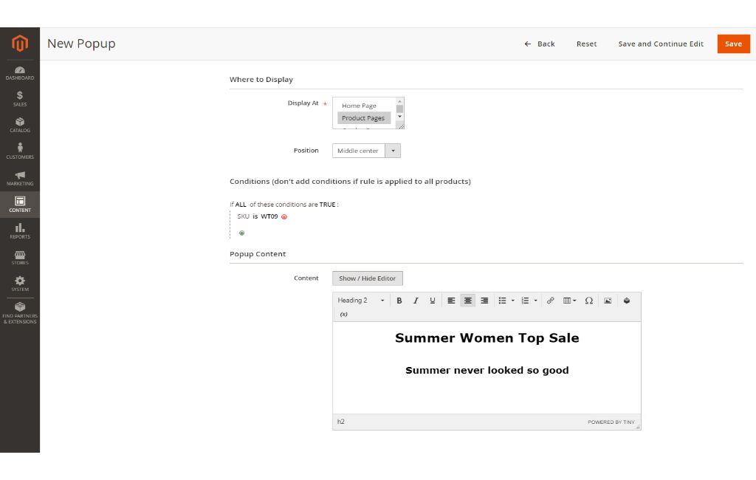Toggle italic formatting in editor

[x=416, y=301]
